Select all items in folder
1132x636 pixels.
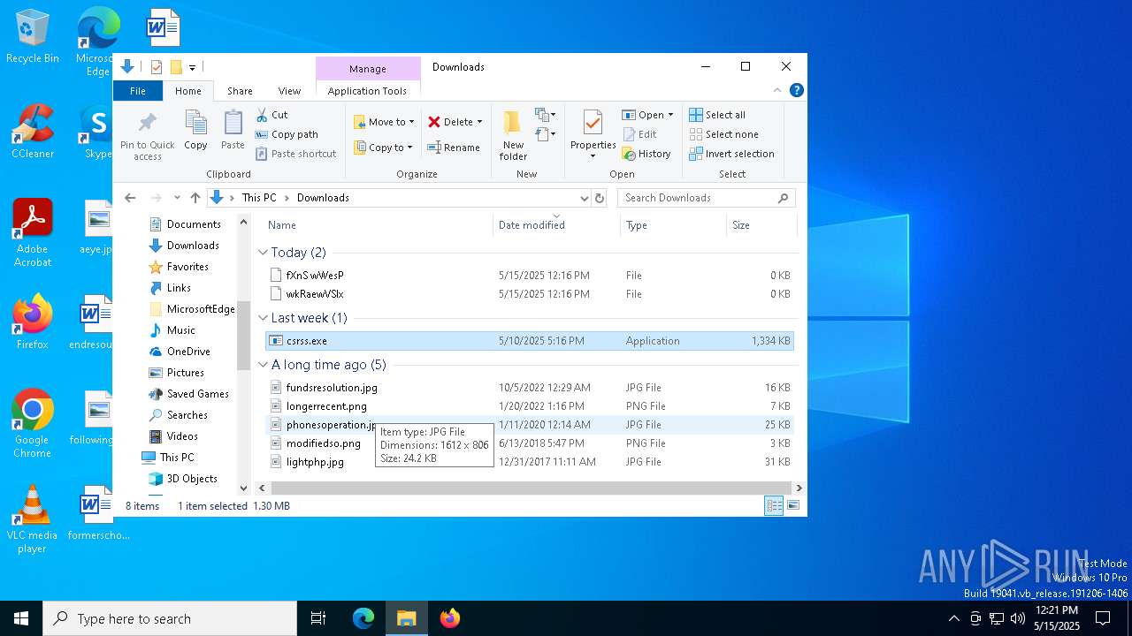click(x=717, y=115)
